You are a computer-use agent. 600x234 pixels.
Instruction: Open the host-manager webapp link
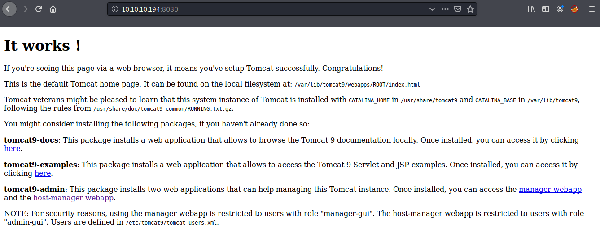point(74,198)
